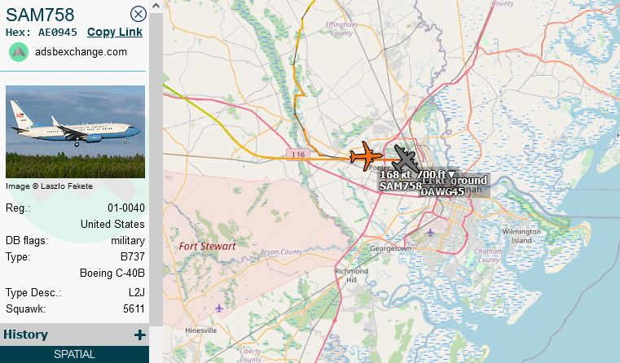
Task: Click the I 16 highway shield
Action: [298, 154]
